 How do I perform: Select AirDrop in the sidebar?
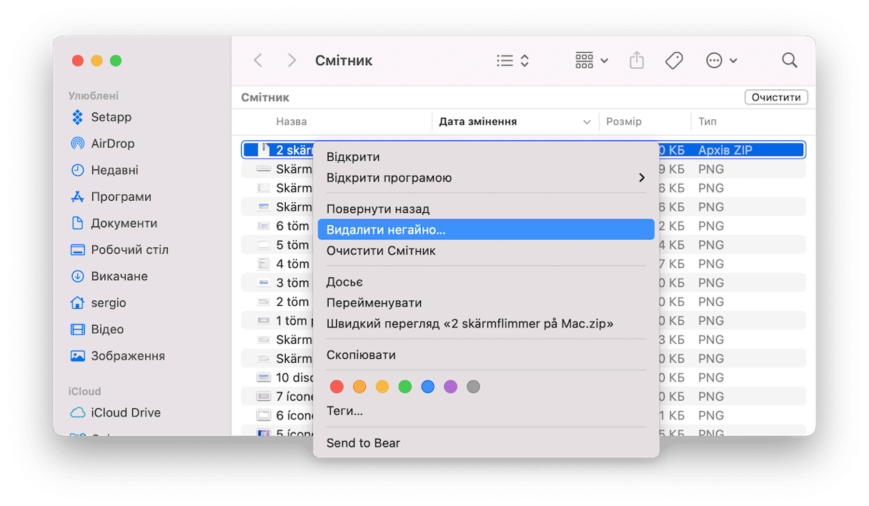112,144
